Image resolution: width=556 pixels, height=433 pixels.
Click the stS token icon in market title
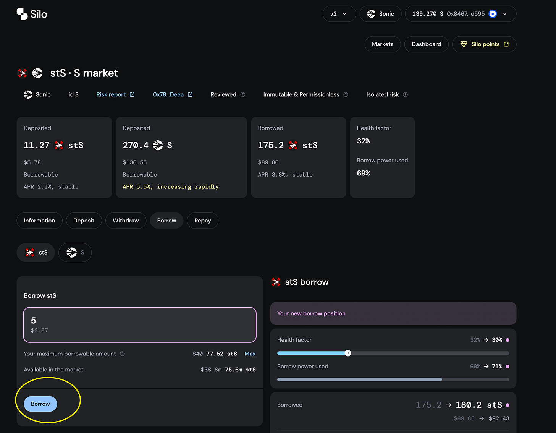click(x=23, y=73)
